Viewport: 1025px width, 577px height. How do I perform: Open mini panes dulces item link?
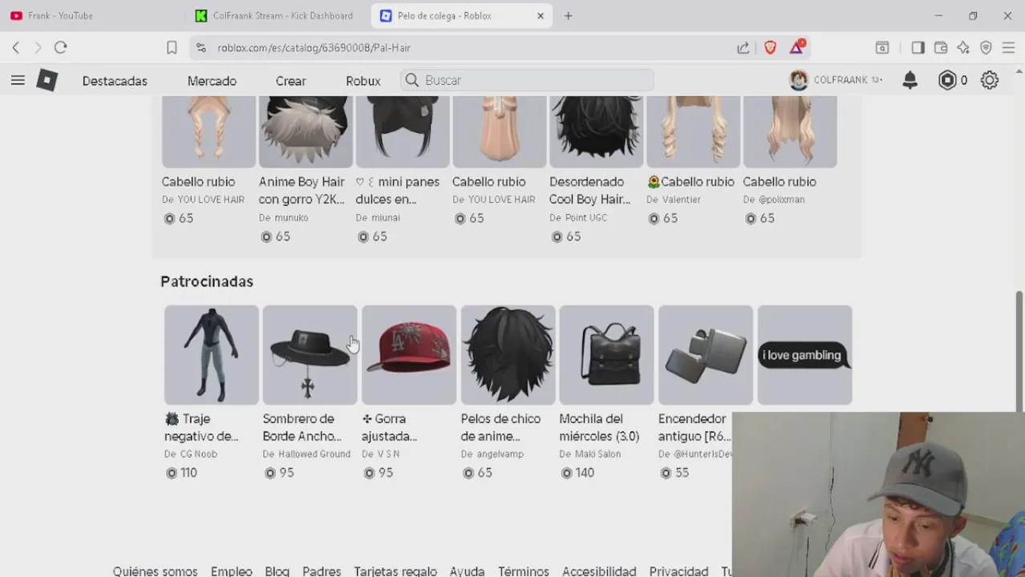point(398,191)
